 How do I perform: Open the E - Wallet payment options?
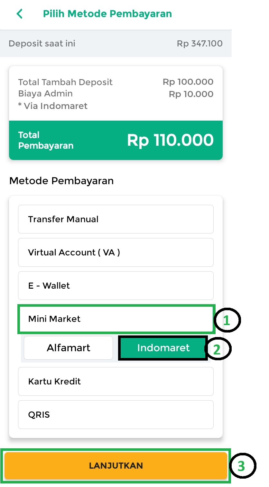click(x=116, y=286)
